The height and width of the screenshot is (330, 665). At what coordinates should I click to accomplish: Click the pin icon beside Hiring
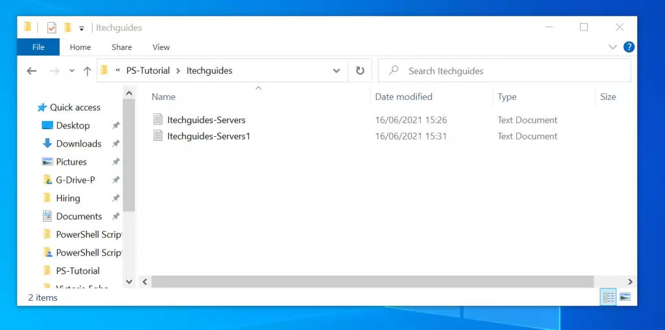click(x=116, y=198)
